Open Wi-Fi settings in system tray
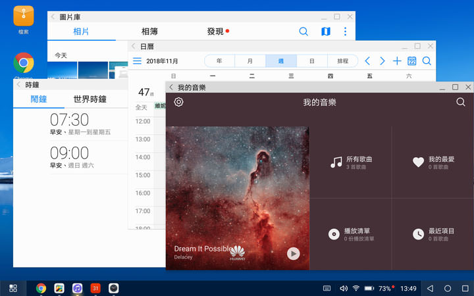The width and height of the screenshot is (474, 296). tap(356, 289)
